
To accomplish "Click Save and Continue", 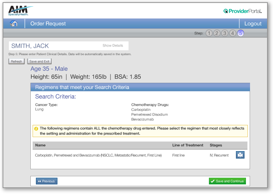I will pyautogui.click(x=227, y=181).
